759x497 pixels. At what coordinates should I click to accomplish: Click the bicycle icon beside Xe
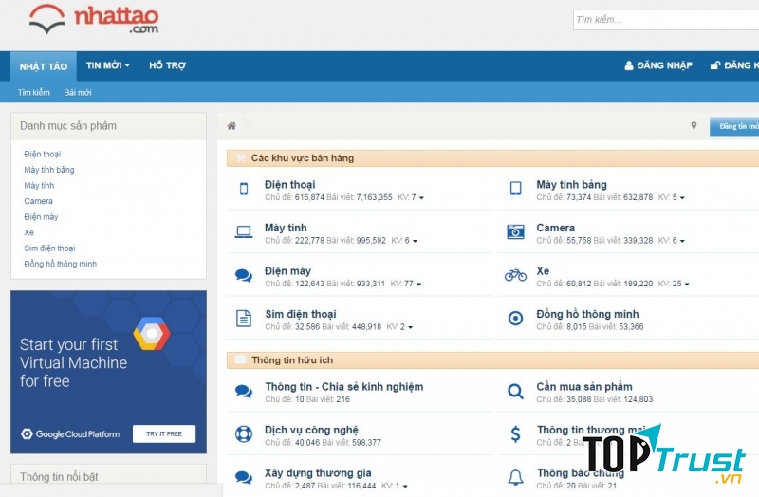(515, 275)
